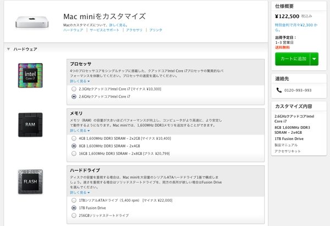Click the ハードドライブ section heading
The height and width of the screenshot is (226, 330).
click(85, 170)
